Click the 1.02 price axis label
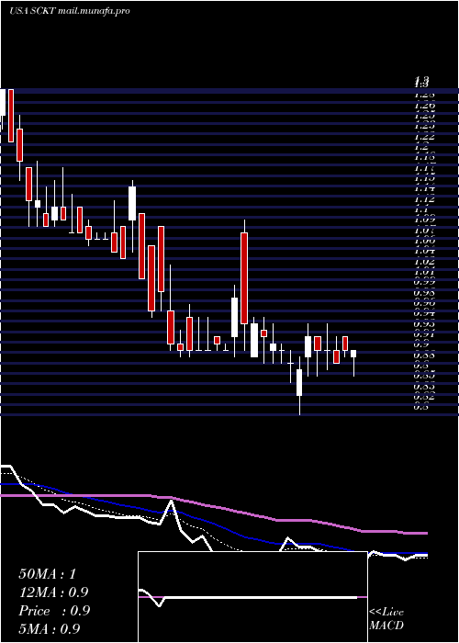The image size is (459, 643). (424, 262)
